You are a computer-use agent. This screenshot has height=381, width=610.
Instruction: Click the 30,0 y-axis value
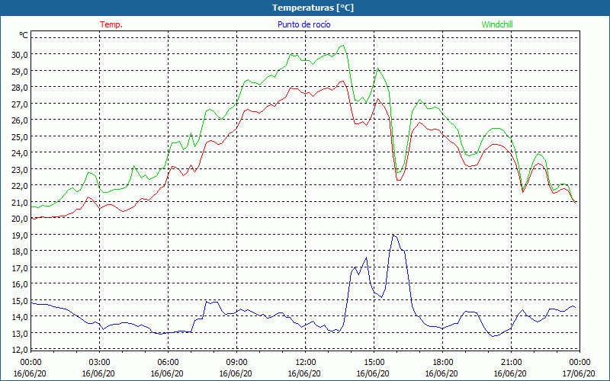(x=20, y=55)
